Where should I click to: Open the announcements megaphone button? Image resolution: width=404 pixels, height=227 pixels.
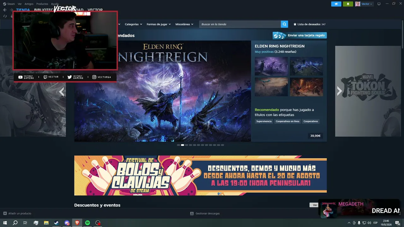coord(336,4)
